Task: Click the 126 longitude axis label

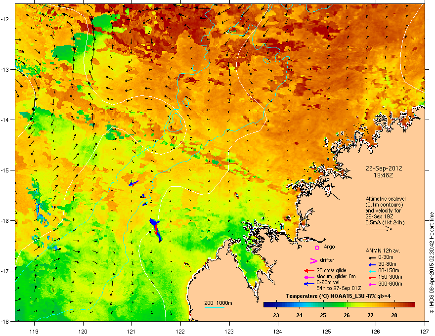Action: [x=376, y=331]
